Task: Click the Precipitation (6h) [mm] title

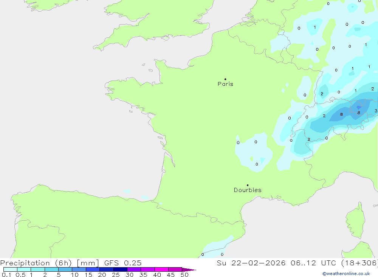Action: coord(50,263)
